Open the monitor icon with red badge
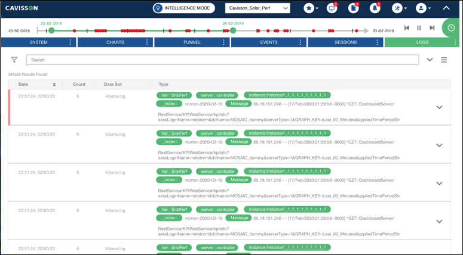 point(332,8)
